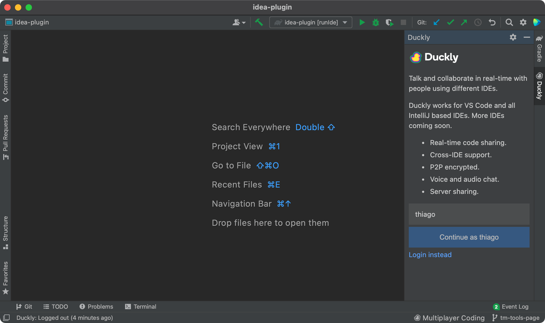Open the TODO tool window
545x323 pixels.
(x=56, y=307)
